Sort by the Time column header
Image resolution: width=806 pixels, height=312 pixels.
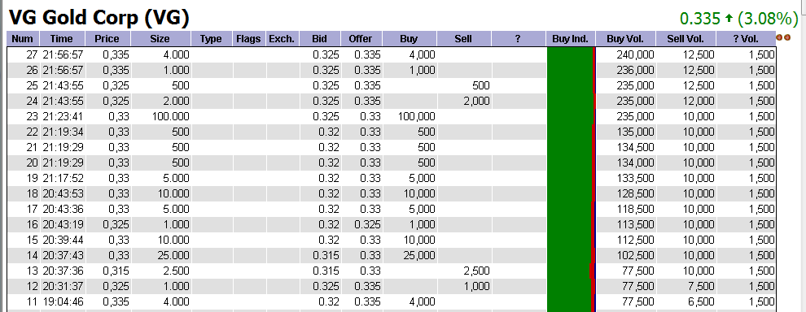point(62,38)
